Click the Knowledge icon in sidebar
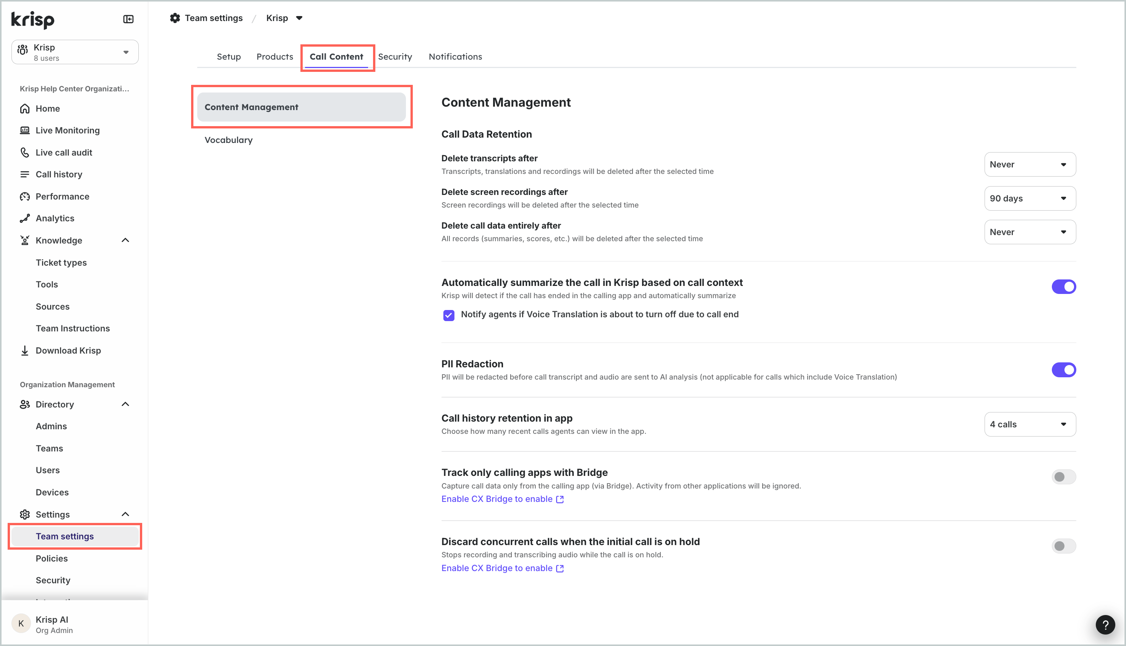This screenshot has height=646, width=1126. coord(25,240)
